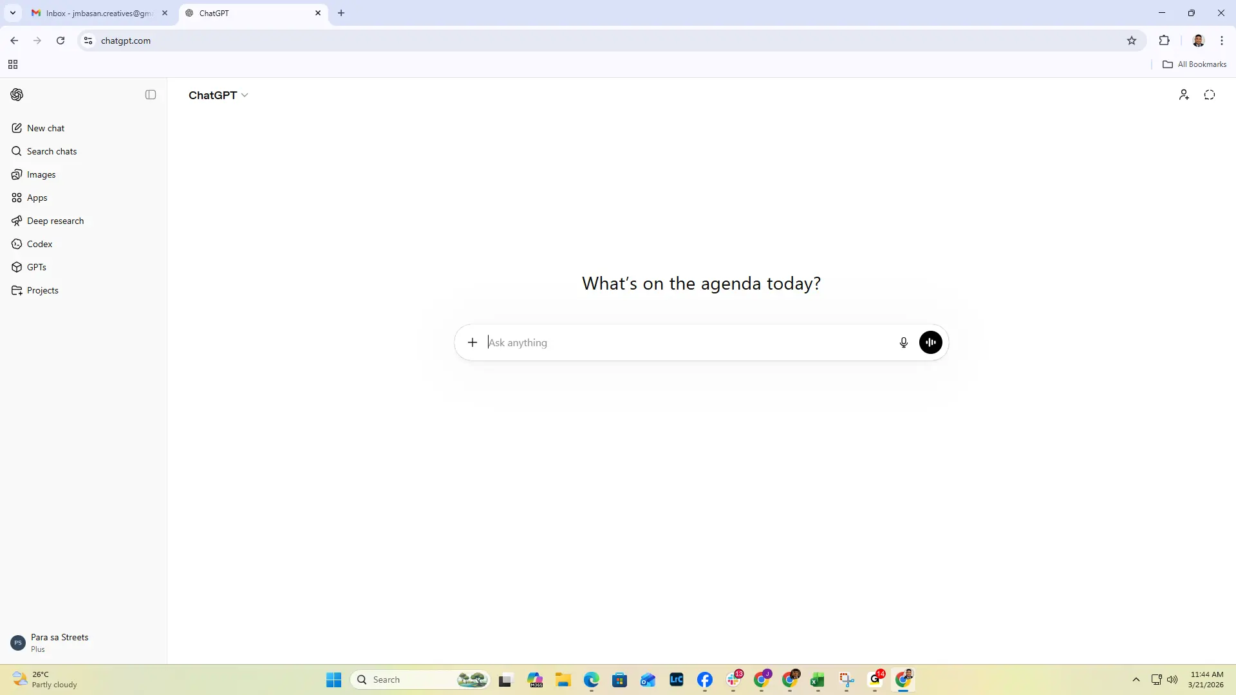Bookmark this page with the star icon
Image resolution: width=1236 pixels, height=695 pixels.
[x=1132, y=41]
